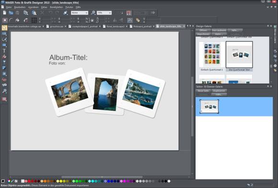Click the Öffnen button in Design-Galerie
Image resolution: width=278 pixels, height=188 pixels.
pyautogui.click(x=203, y=30)
